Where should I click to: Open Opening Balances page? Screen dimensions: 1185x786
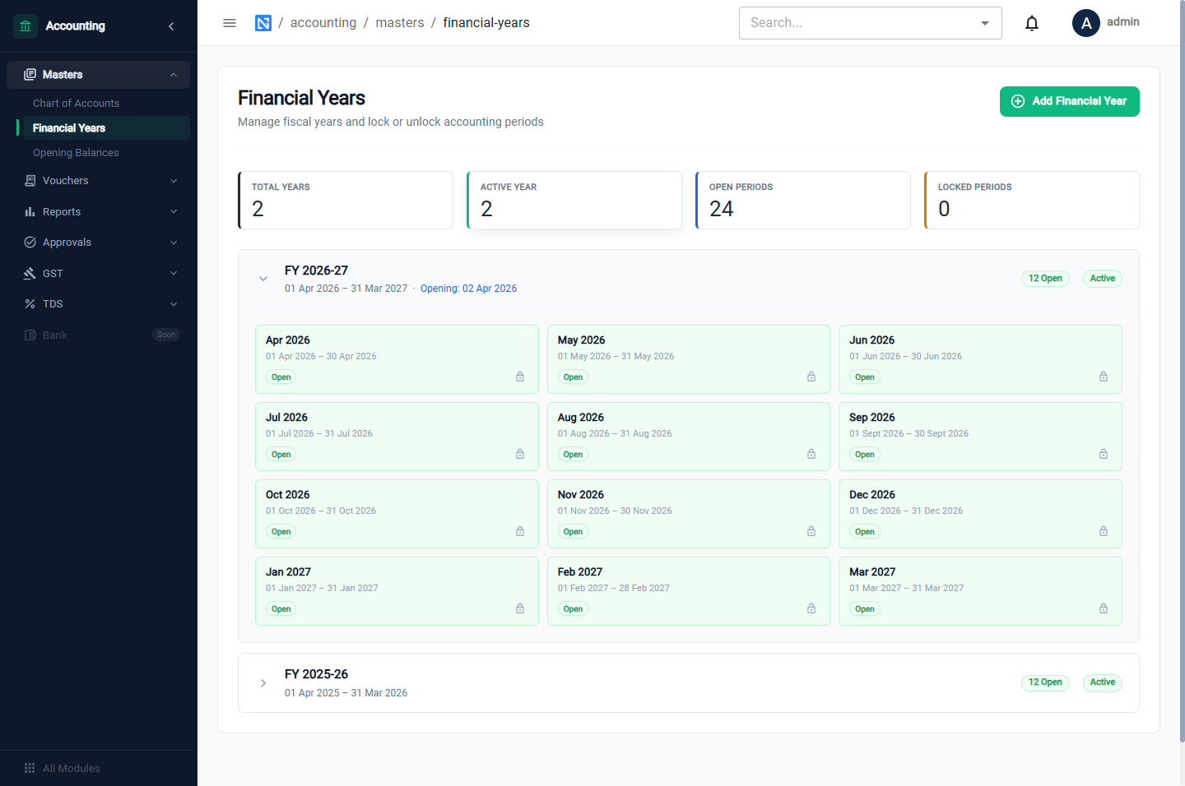76,153
